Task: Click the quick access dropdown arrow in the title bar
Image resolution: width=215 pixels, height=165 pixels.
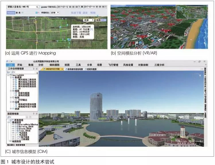Action: click(12, 61)
